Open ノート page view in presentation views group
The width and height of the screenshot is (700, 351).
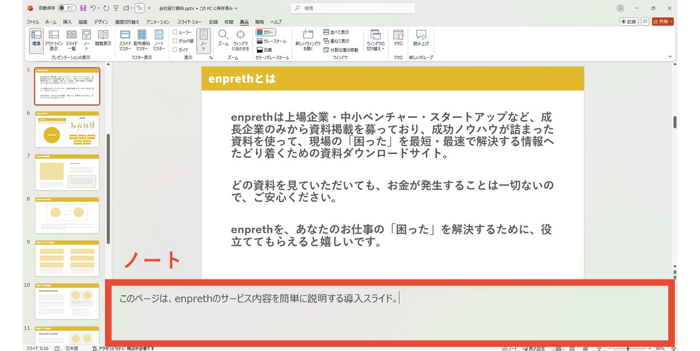[x=86, y=40]
